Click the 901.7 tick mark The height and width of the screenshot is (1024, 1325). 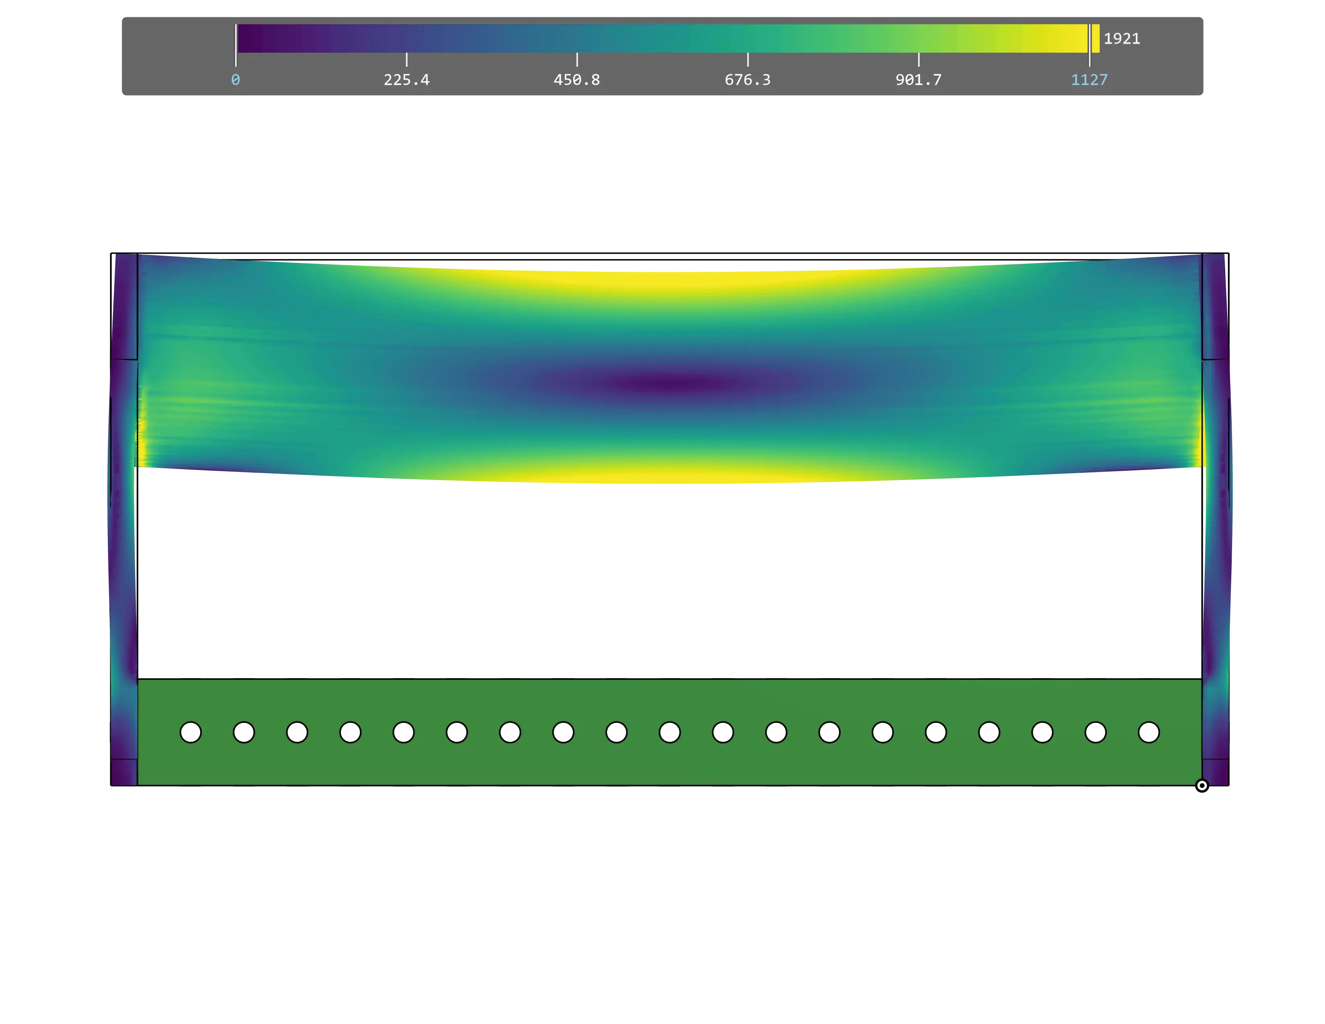919,61
